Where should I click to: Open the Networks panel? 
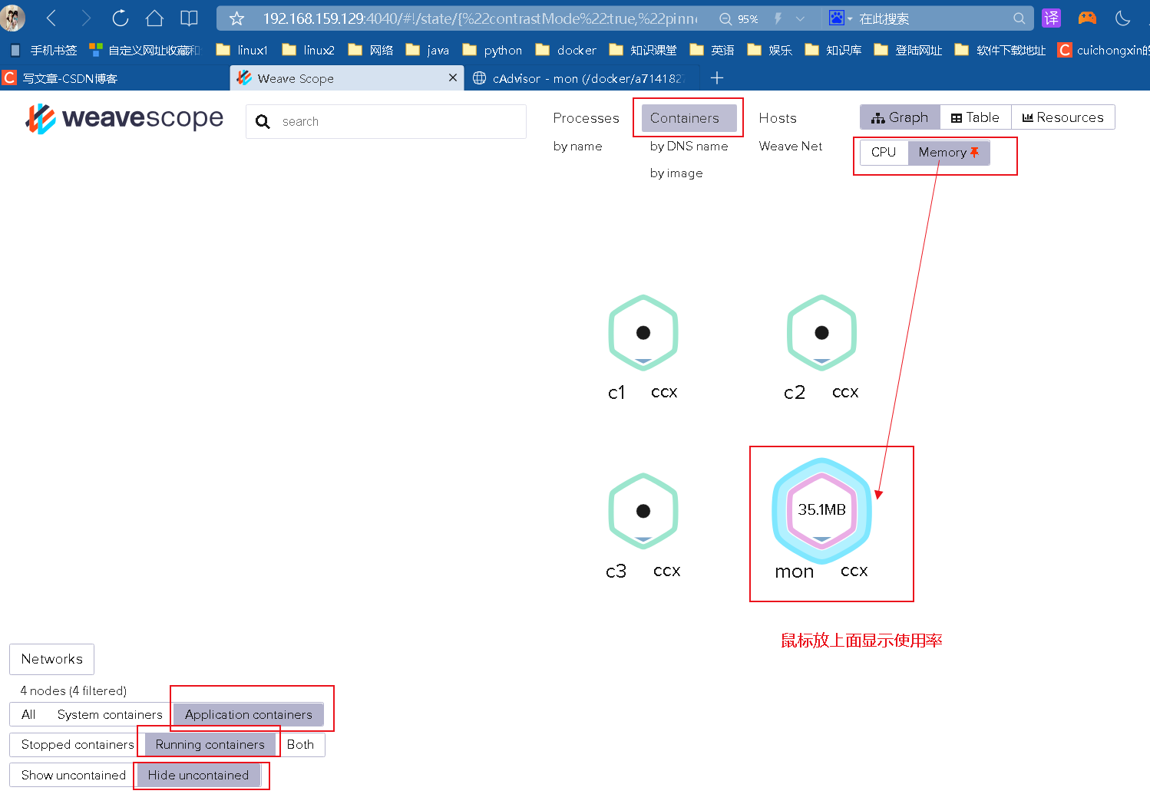point(51,658)
